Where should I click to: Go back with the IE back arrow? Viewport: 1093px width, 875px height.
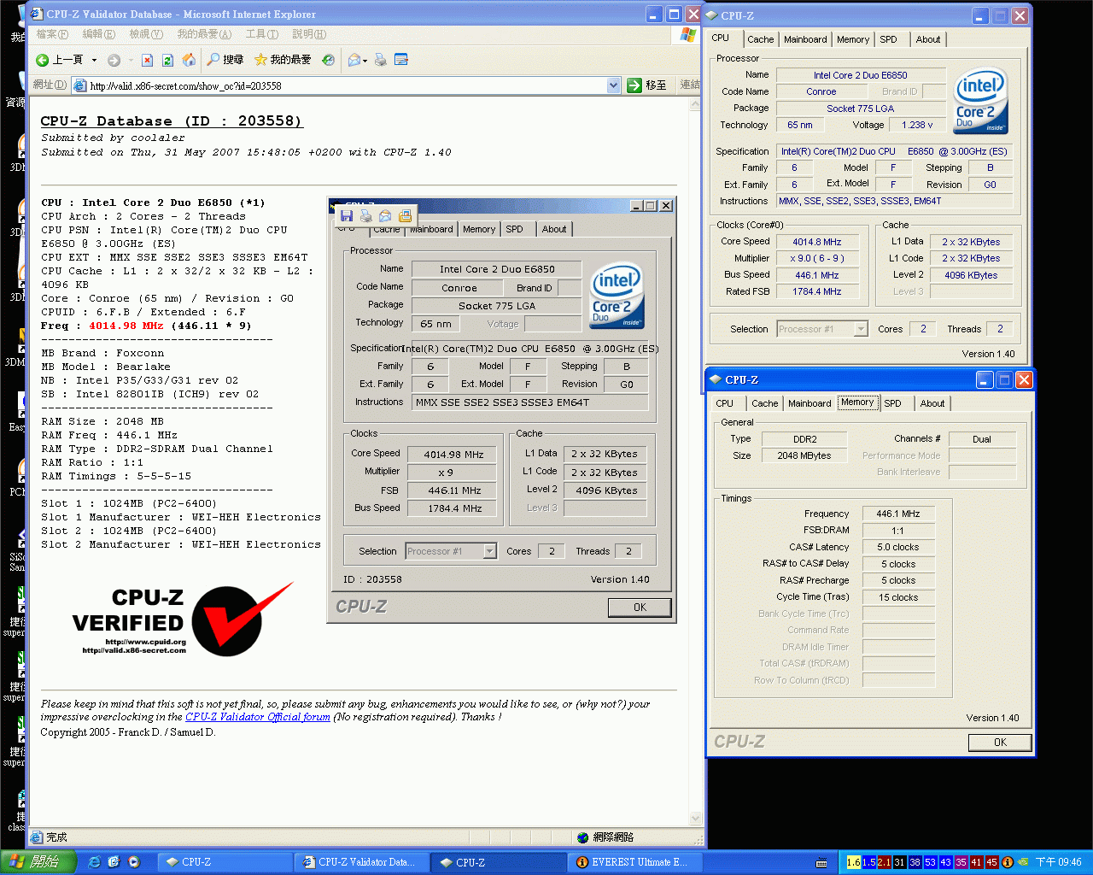tap(42, 60)
